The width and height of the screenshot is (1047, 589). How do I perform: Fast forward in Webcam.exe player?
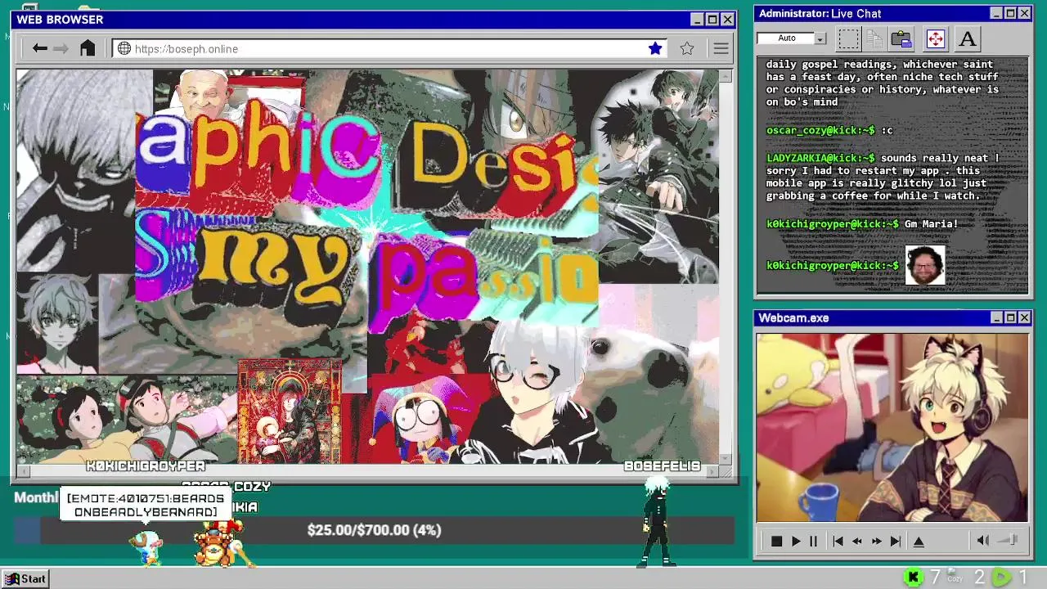pyautogui.click(x=876, y=541)
